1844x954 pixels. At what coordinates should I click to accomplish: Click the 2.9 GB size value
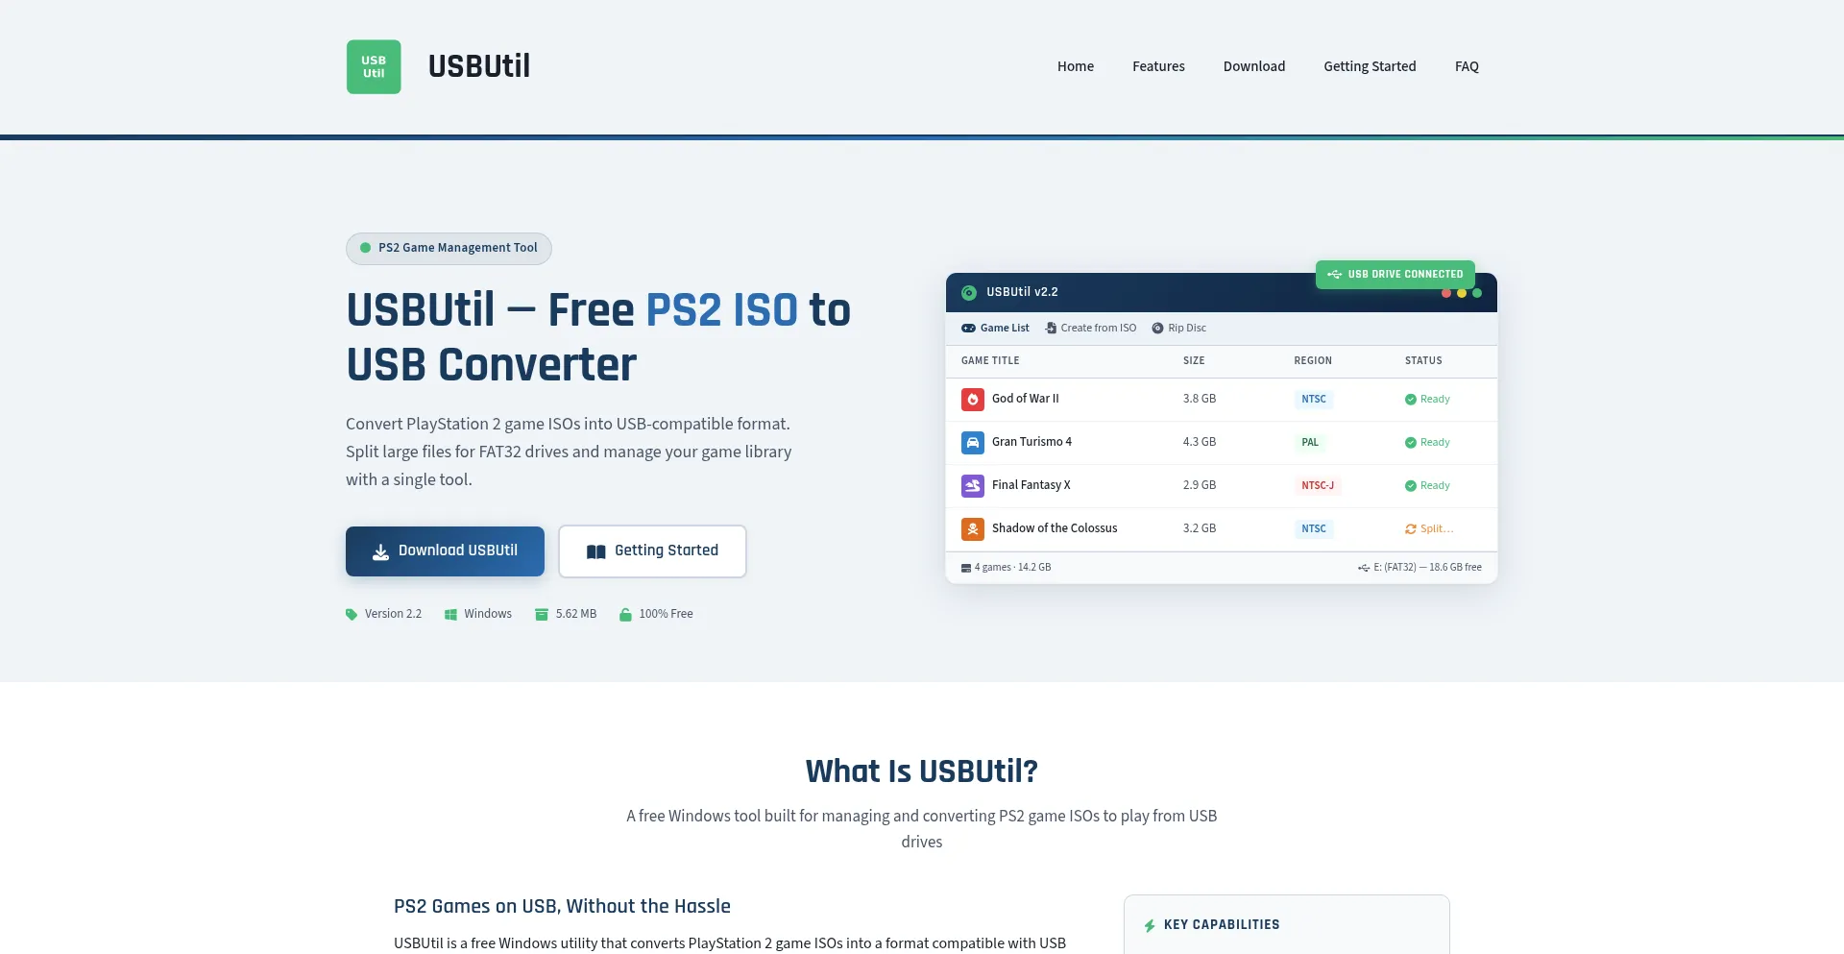coord(1200,485)
